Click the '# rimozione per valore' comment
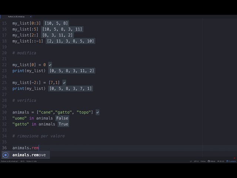This screenshot has height=178, width=237. [39, 136]
